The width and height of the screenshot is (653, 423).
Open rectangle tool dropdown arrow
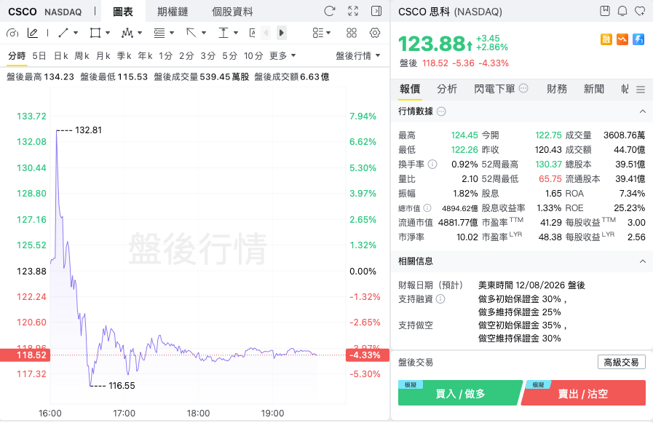tap(108, 33)
